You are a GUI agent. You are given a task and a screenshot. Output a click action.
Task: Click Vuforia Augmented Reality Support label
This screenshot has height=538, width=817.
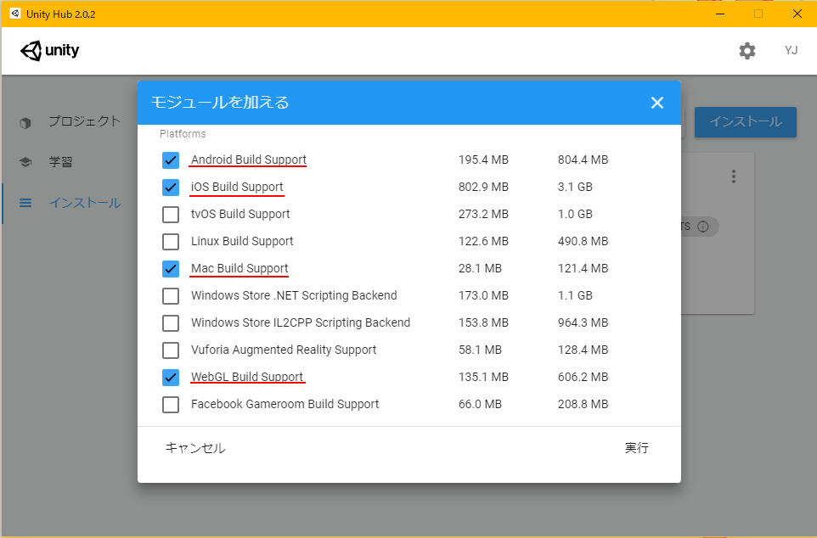[284, 350]
